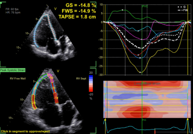The height and width of the screenshot is (134, 193).
Task: Click the blue band in the strain map
Action: [130, 96]
